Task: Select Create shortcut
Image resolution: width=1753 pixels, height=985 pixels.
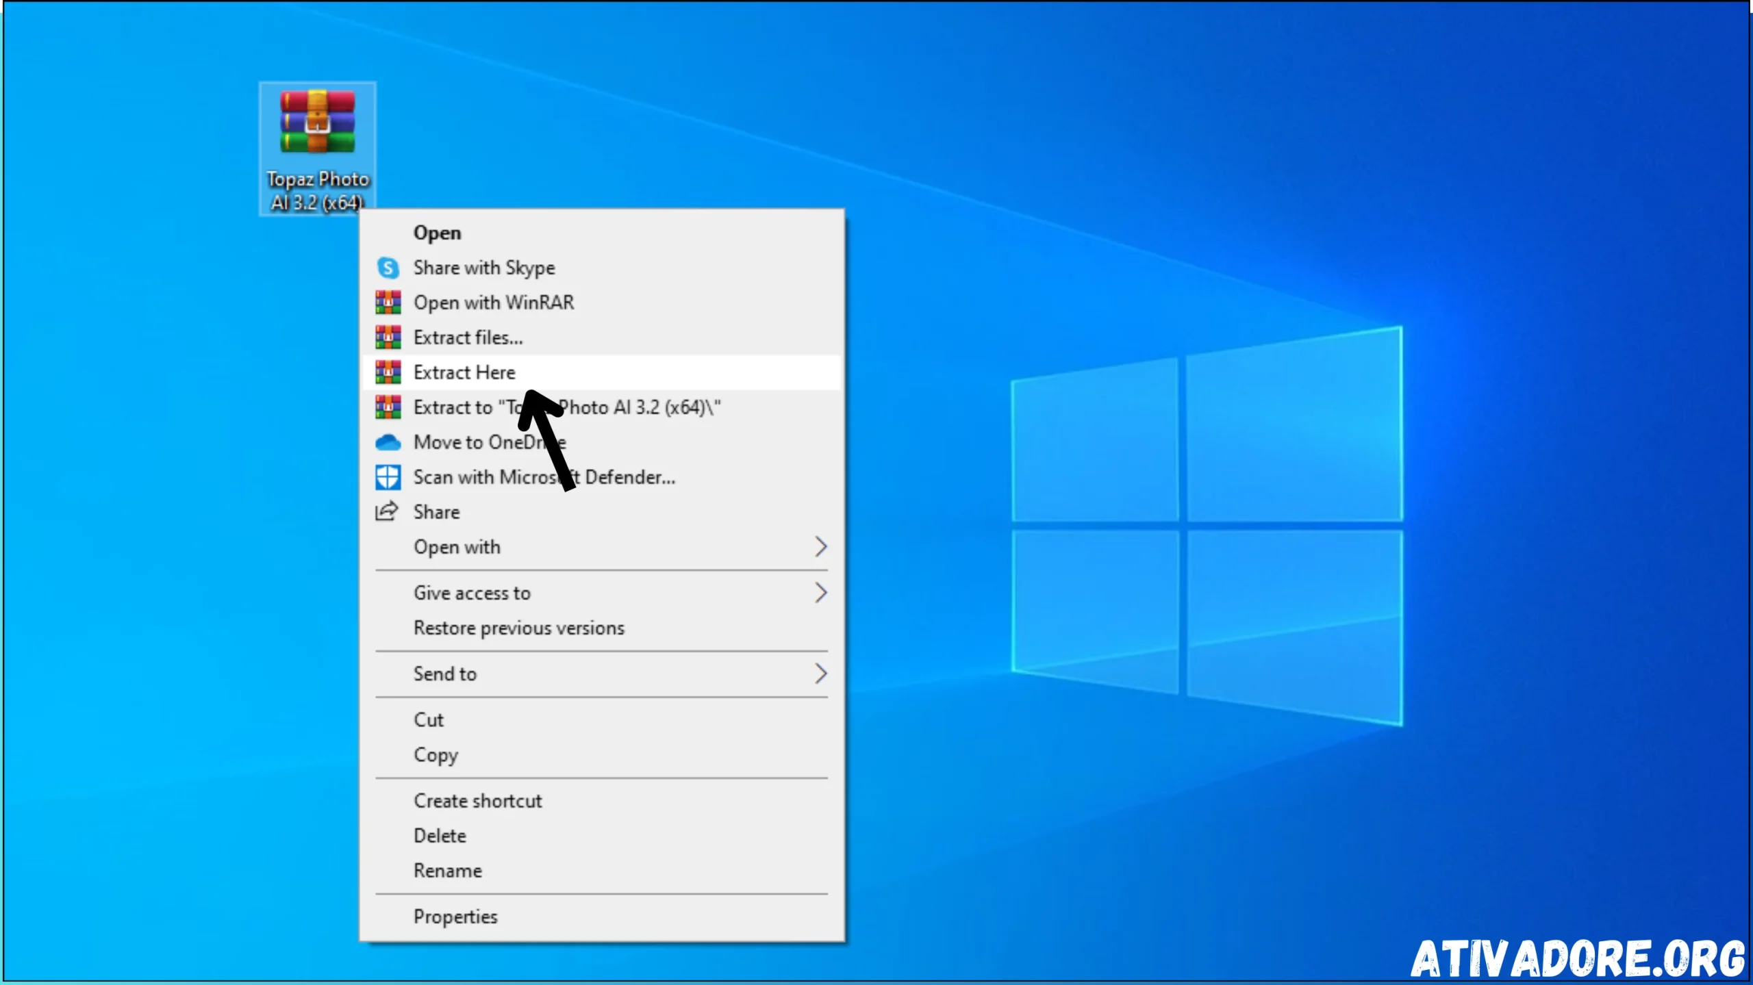Action: pyautogui.click(x=601, y=801)
